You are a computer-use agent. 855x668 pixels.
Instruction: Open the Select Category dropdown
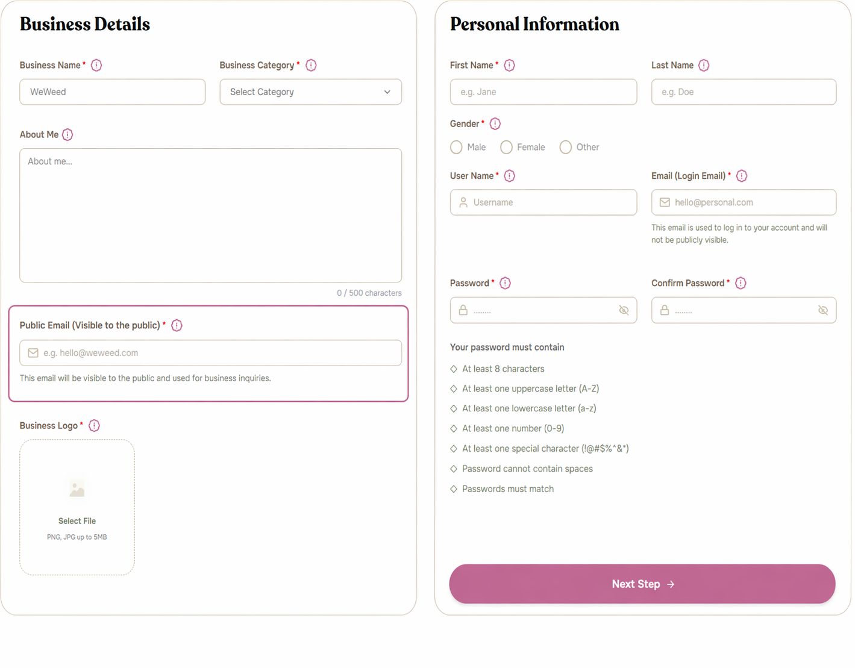tap(310, 92)
